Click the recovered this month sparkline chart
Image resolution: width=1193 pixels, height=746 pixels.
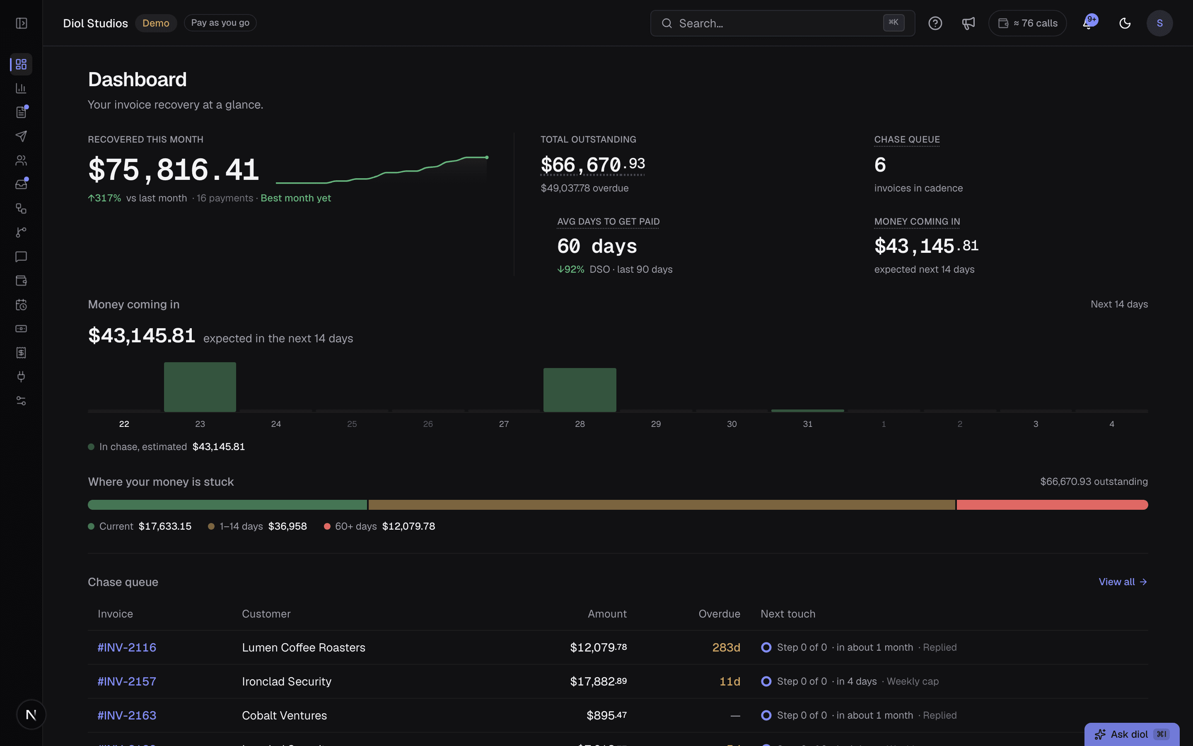[x=382, y=170]
